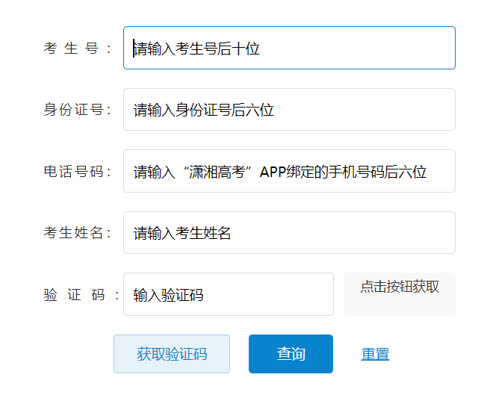The width and height of the screenshot is (496, 395).
Task: Click the 考生号 label text
Action: click(x=77, y=49)
